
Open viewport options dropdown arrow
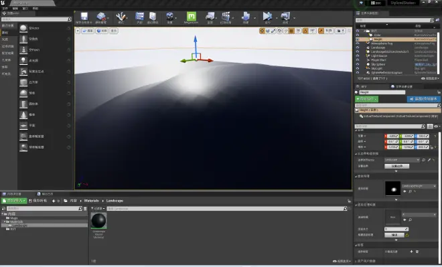(78, 31)
